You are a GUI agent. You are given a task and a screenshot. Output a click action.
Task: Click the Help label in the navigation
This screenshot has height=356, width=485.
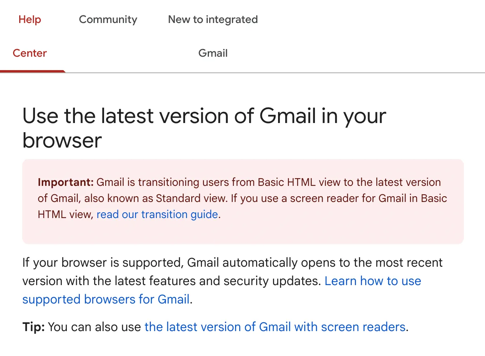(x=30, y=19)
